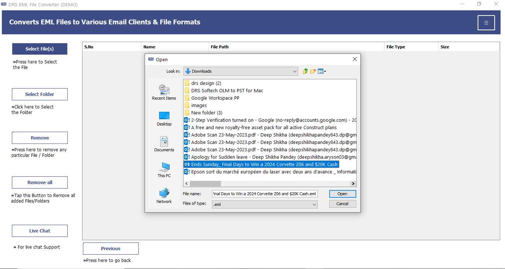Open Recent Items in sidebar

(164, 92)
